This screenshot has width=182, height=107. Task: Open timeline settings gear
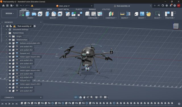[x=179, y=104]
